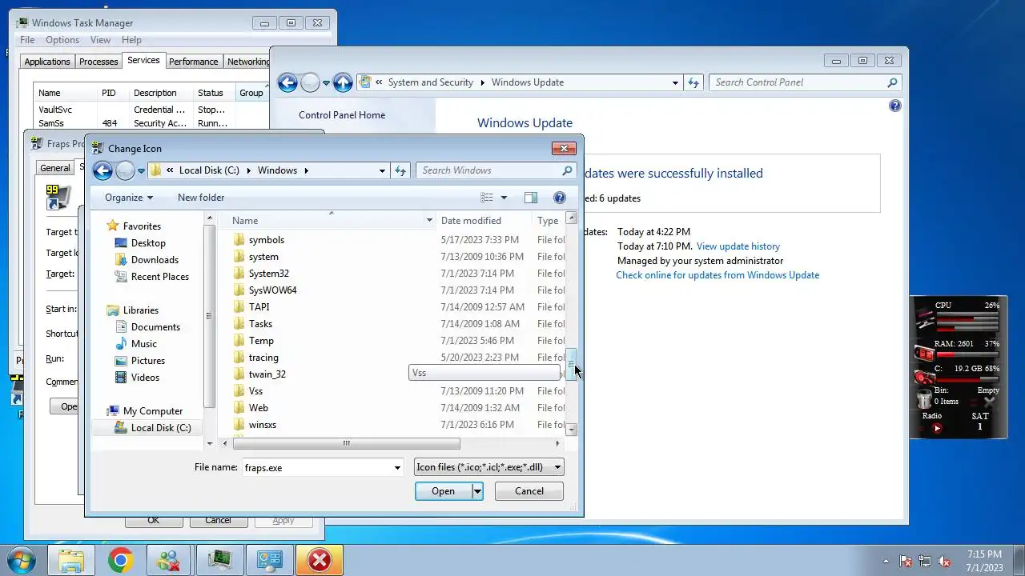The image size is (1025, 576).
Task: Click the Back arrow in Control Panel window
Action: tap(287, 82)
